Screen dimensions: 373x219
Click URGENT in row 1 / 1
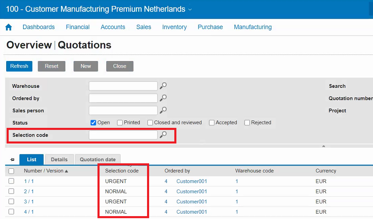116,181
